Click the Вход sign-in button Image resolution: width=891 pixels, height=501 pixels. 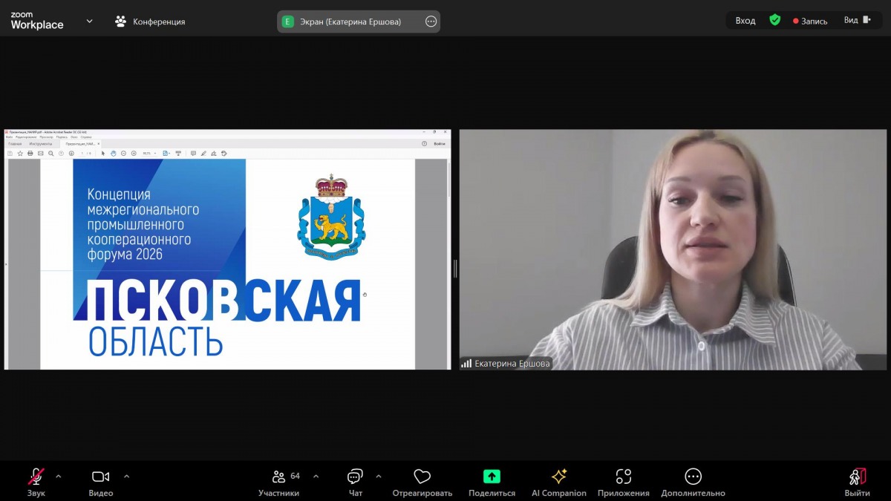pyautogui.click(x=745, y=21)
